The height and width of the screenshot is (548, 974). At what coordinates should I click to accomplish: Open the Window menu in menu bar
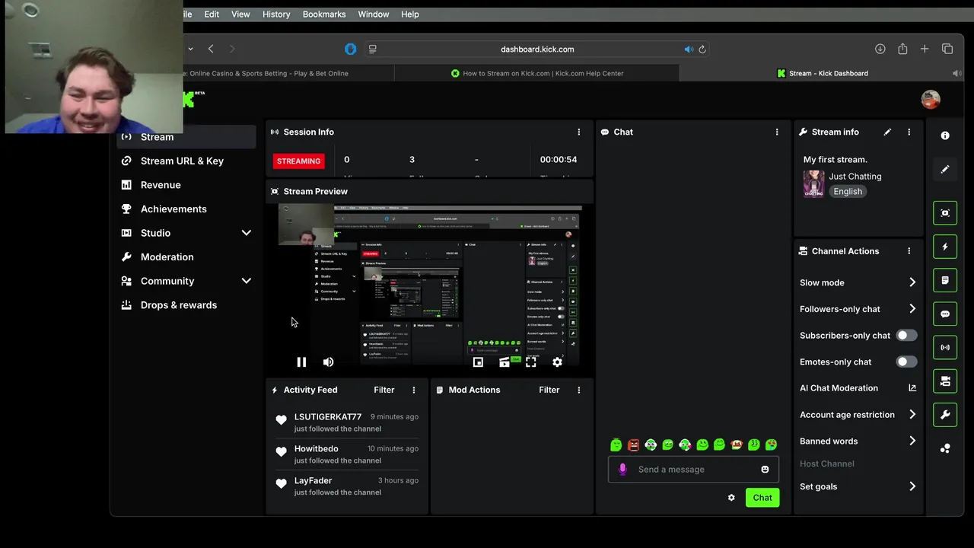click(x=374, y=14)
